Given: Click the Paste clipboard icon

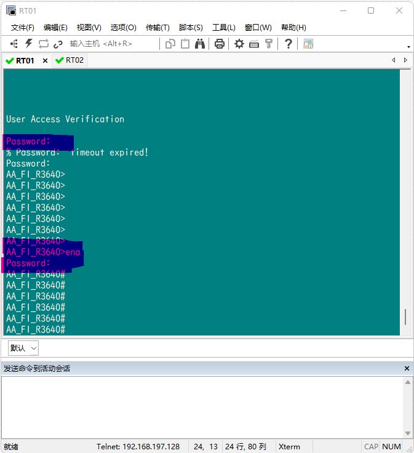Looking at the screenshot, I should pos(185,44).
